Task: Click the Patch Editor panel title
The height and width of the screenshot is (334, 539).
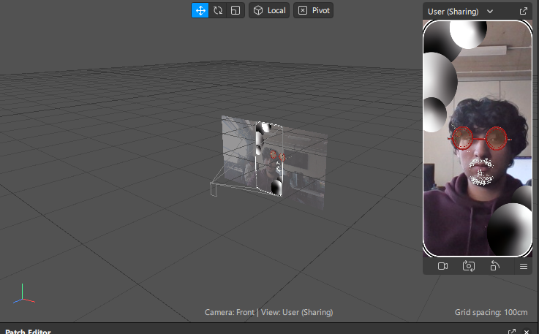Action: click(x=29, y=331)
